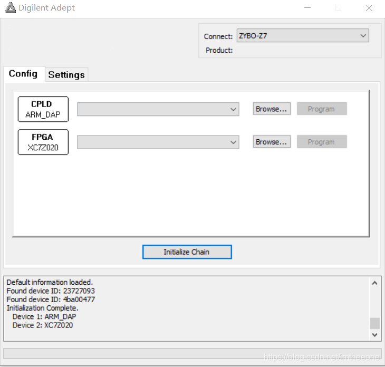385x367 pixels.
Task: Expand the FPGA file selection dropdown
Action: pyautogui.click(x=158, y=142)
